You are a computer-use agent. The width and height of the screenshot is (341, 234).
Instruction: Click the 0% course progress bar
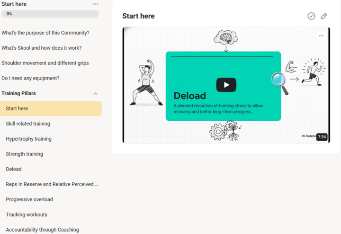coord(50,14)
